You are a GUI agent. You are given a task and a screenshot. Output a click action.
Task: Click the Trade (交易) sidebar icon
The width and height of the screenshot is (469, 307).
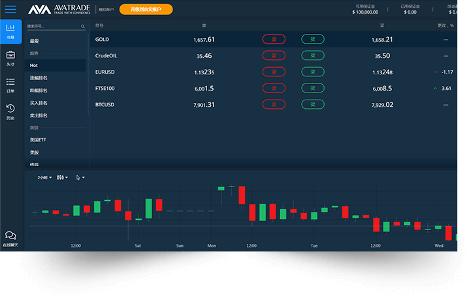(x=10, y=31)
